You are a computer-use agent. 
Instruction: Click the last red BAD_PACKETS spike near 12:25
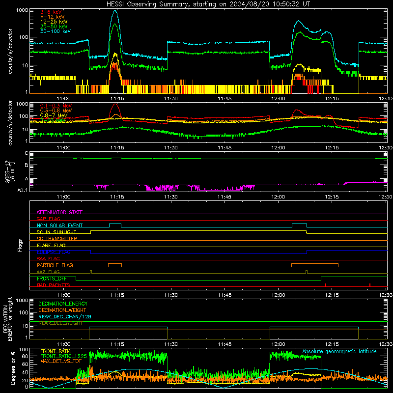pos(370,285)
